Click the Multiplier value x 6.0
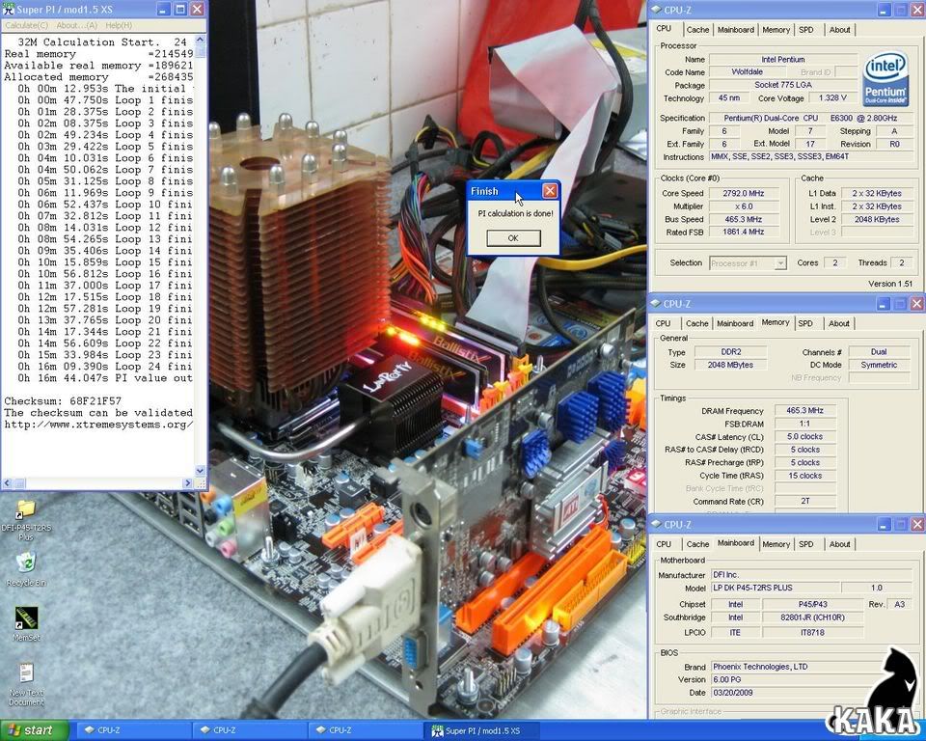 (744, 206)
